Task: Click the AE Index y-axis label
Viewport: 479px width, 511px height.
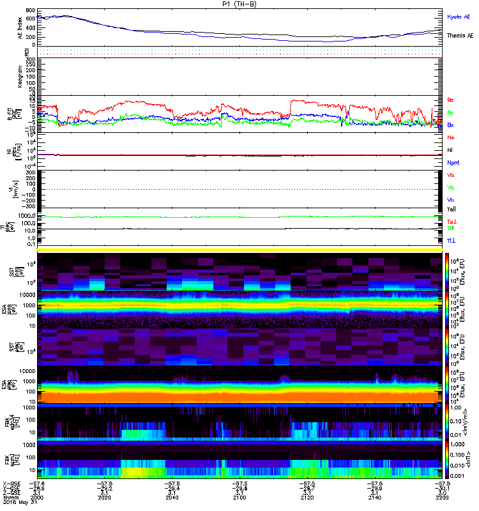Action: (x=20, y=28)
